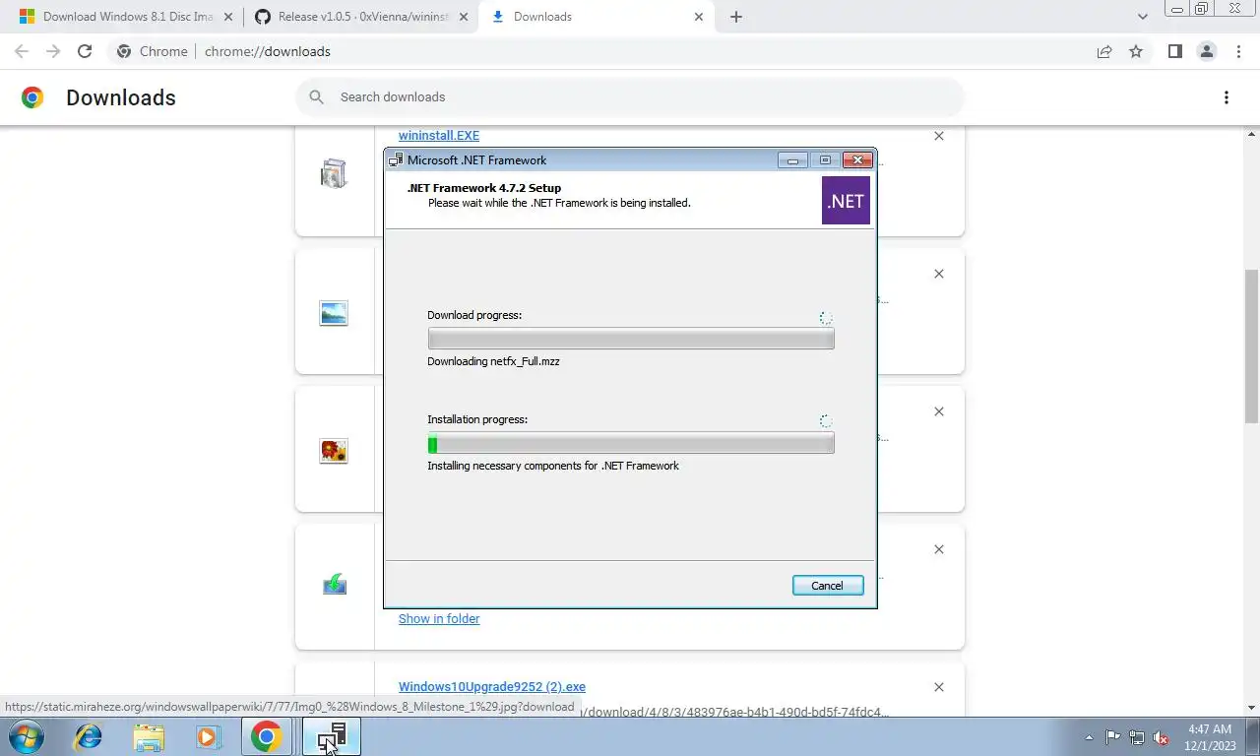Open the Chrome tab search dropdown

(x=1143, y=17)
